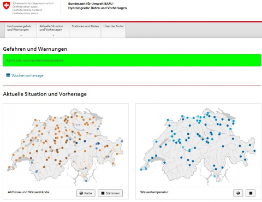
Task: Click the globe map button under Wassertemperatur
Action: point(238,193)
